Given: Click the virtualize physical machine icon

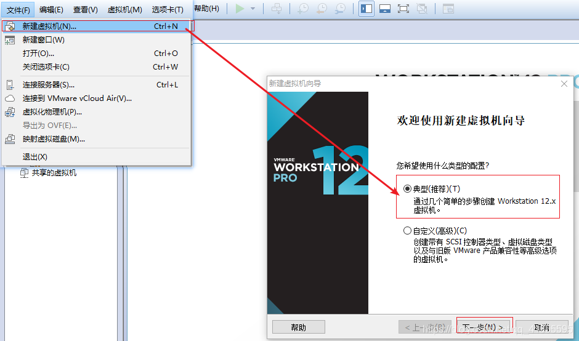Looking at the screenshot, I should (10, 112).
